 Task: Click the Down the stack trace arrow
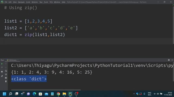(x=6, y=67)
